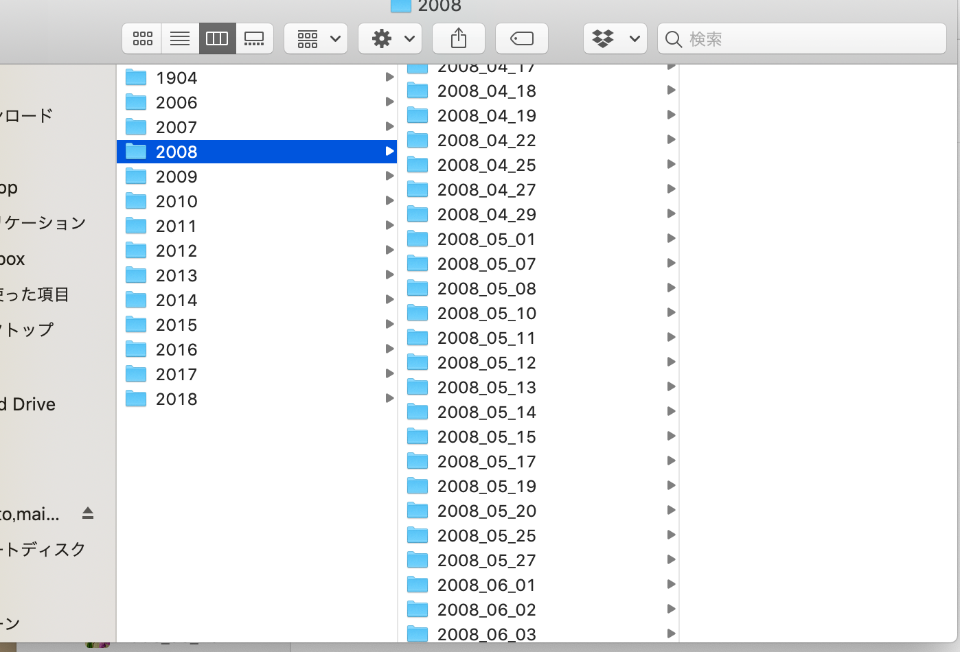Select the 1904 folder
960x652 pixels.
click(257, 78)
